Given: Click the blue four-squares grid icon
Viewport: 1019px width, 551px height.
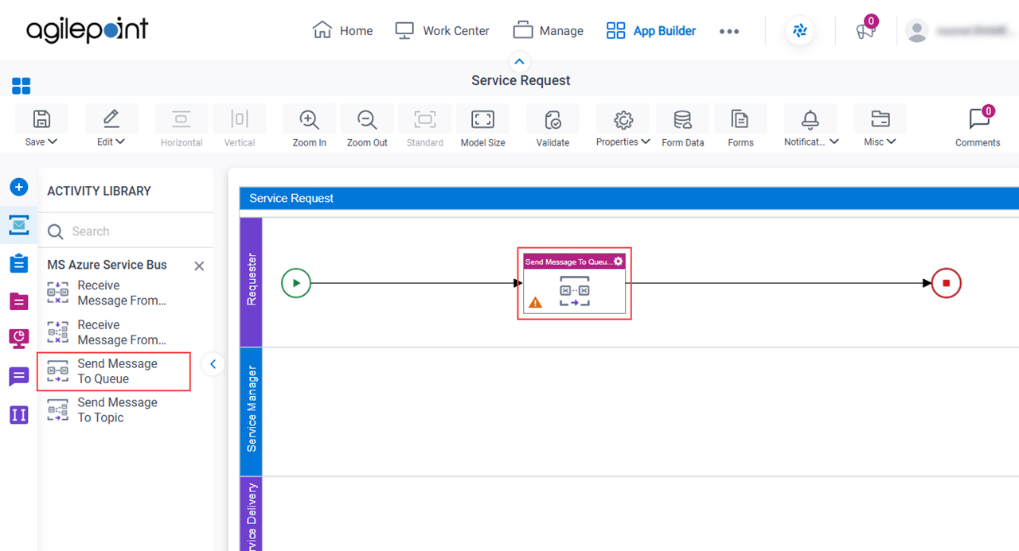Looking at the screenshot, I should click(x=21, y=86).
